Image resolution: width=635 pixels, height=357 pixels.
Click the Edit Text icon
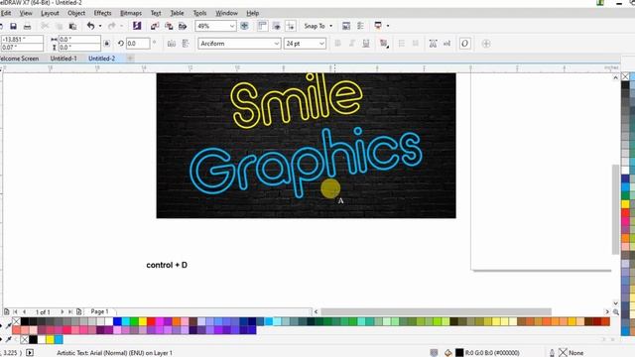[446, 44]
